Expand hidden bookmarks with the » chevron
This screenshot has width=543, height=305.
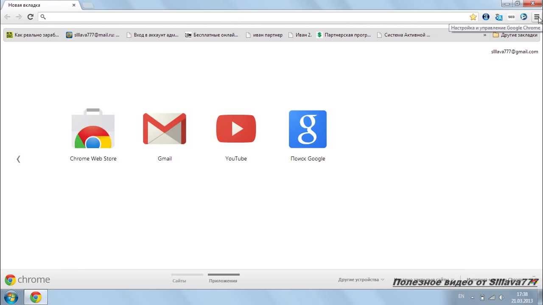pos(485,35)
